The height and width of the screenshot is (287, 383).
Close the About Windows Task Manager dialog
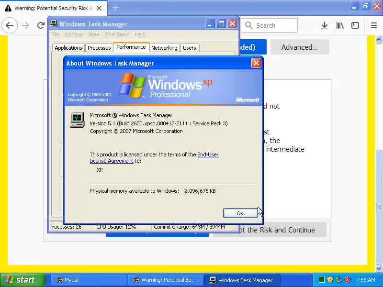(x=256, y=63)
